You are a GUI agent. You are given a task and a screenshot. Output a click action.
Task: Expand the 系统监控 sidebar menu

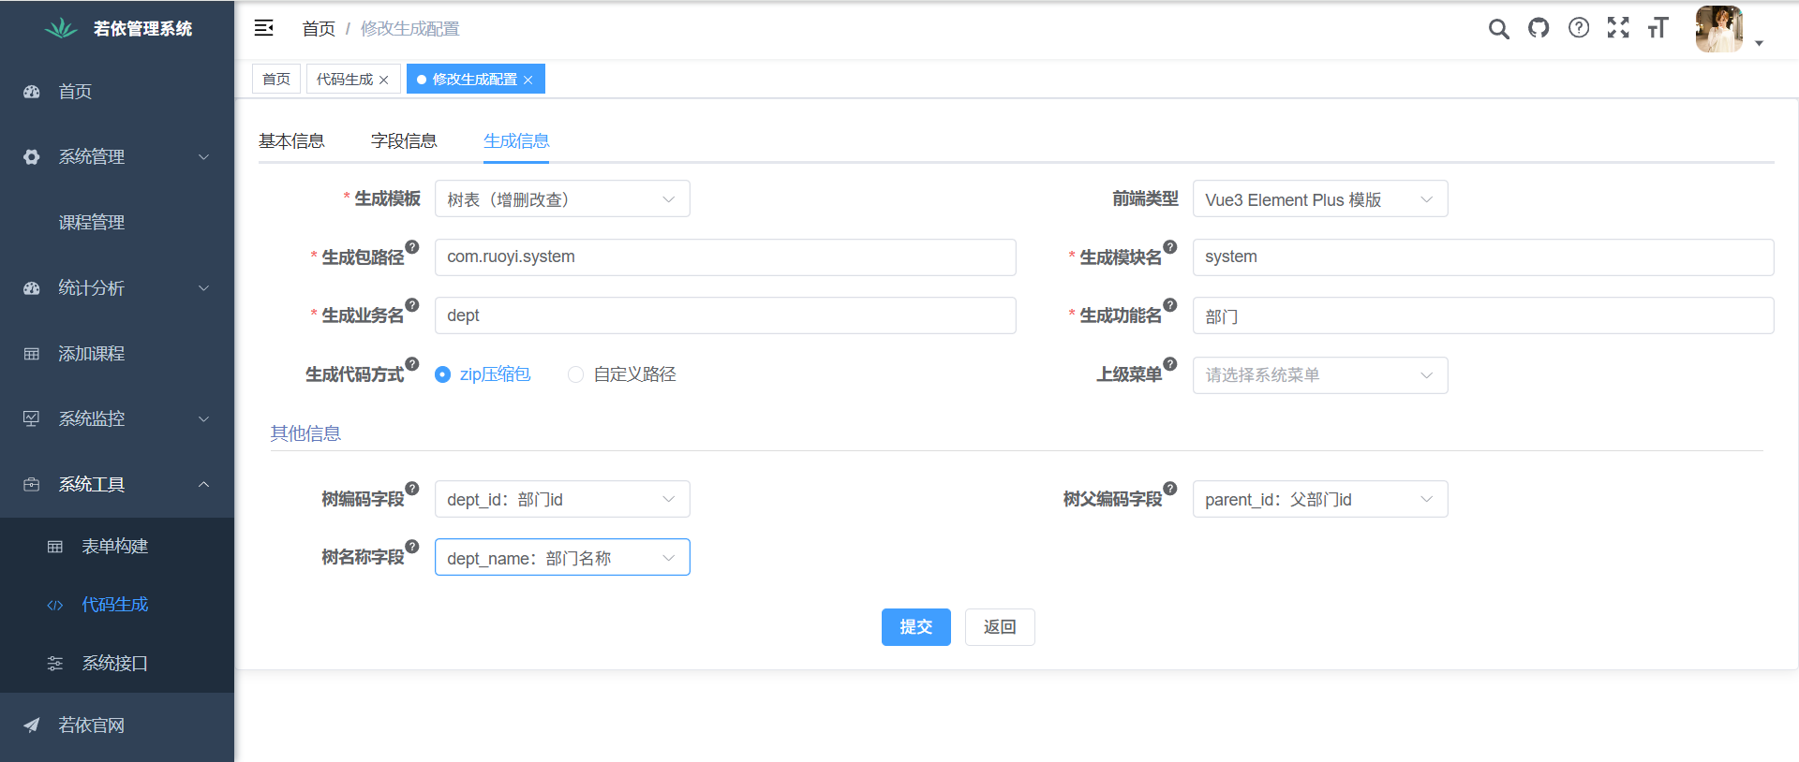pyautogui.click(x=117, y=419)
